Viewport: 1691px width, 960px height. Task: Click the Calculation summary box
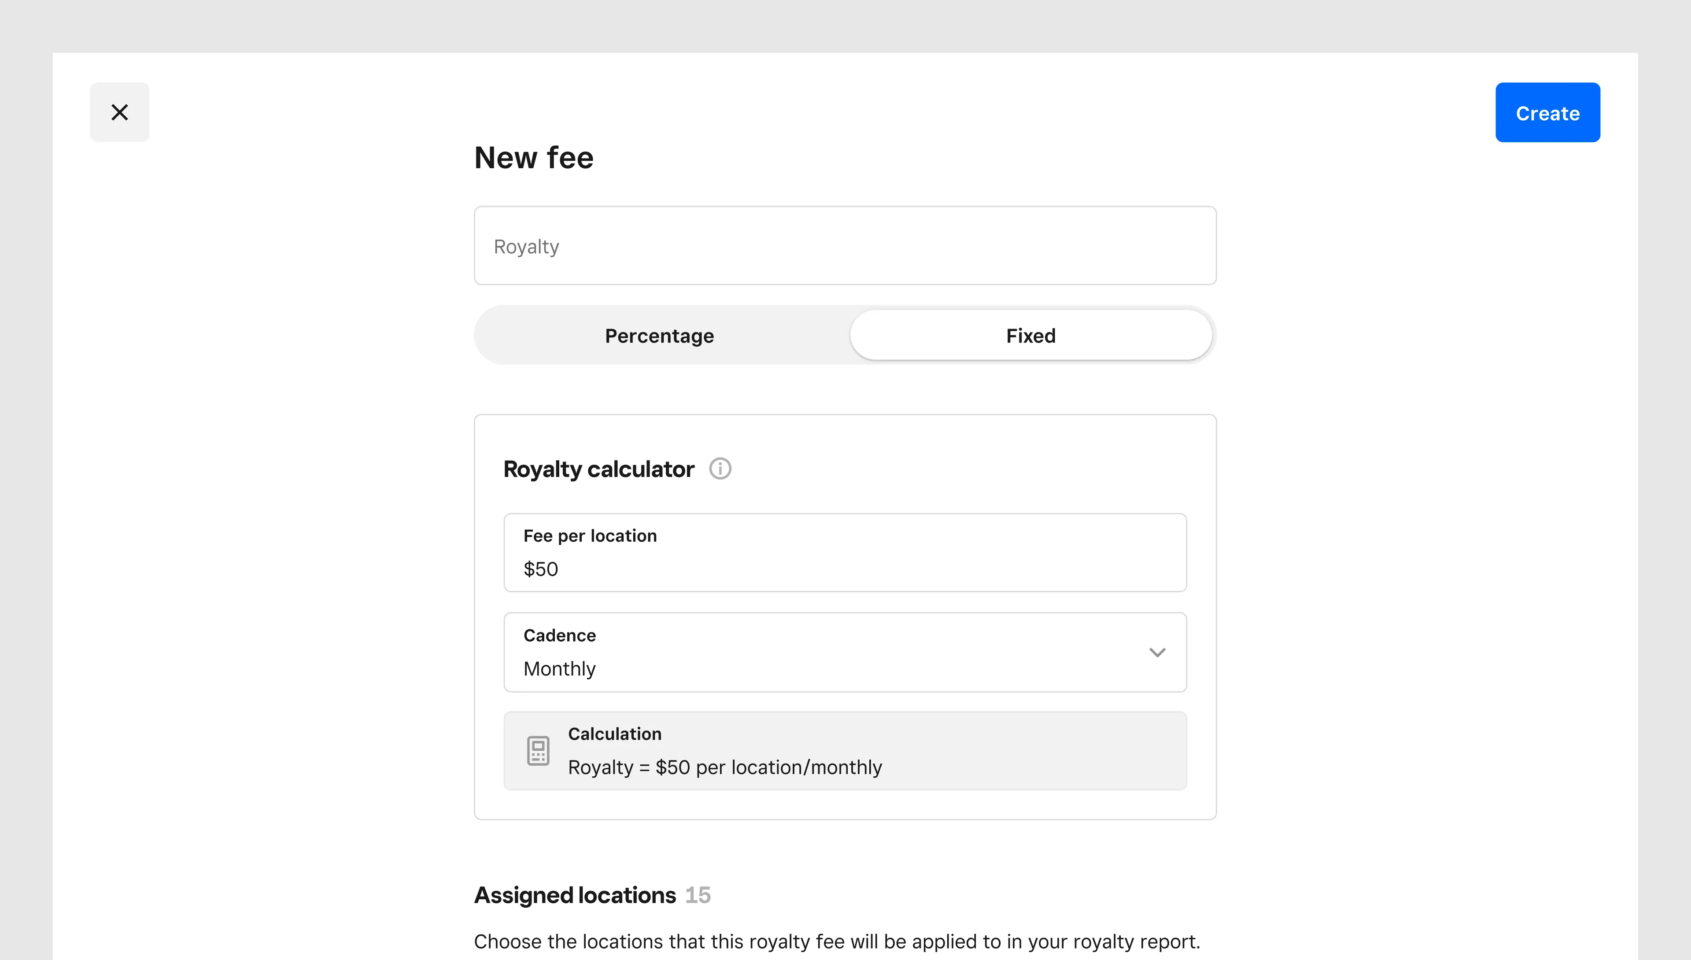pyautogui.click(x=844, y=750)
